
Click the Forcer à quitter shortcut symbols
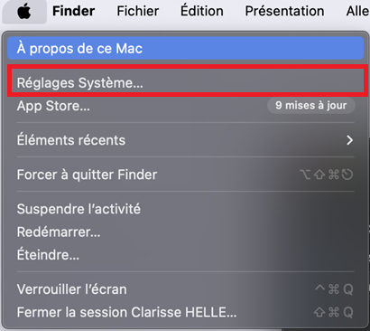click(x=327, y=175)
